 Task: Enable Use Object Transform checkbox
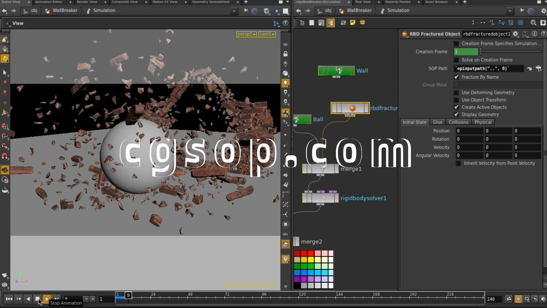tap(456, 100)
